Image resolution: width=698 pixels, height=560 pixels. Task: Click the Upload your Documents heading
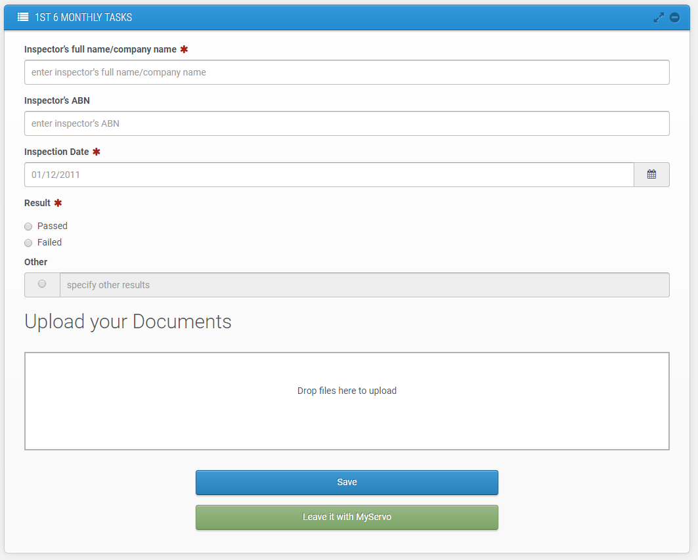tap(128, 322)
